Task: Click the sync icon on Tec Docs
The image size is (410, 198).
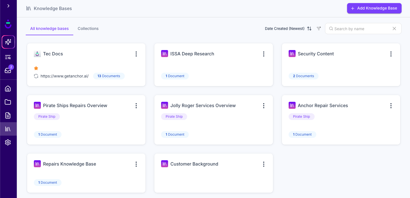Action: tap(36, 76)
